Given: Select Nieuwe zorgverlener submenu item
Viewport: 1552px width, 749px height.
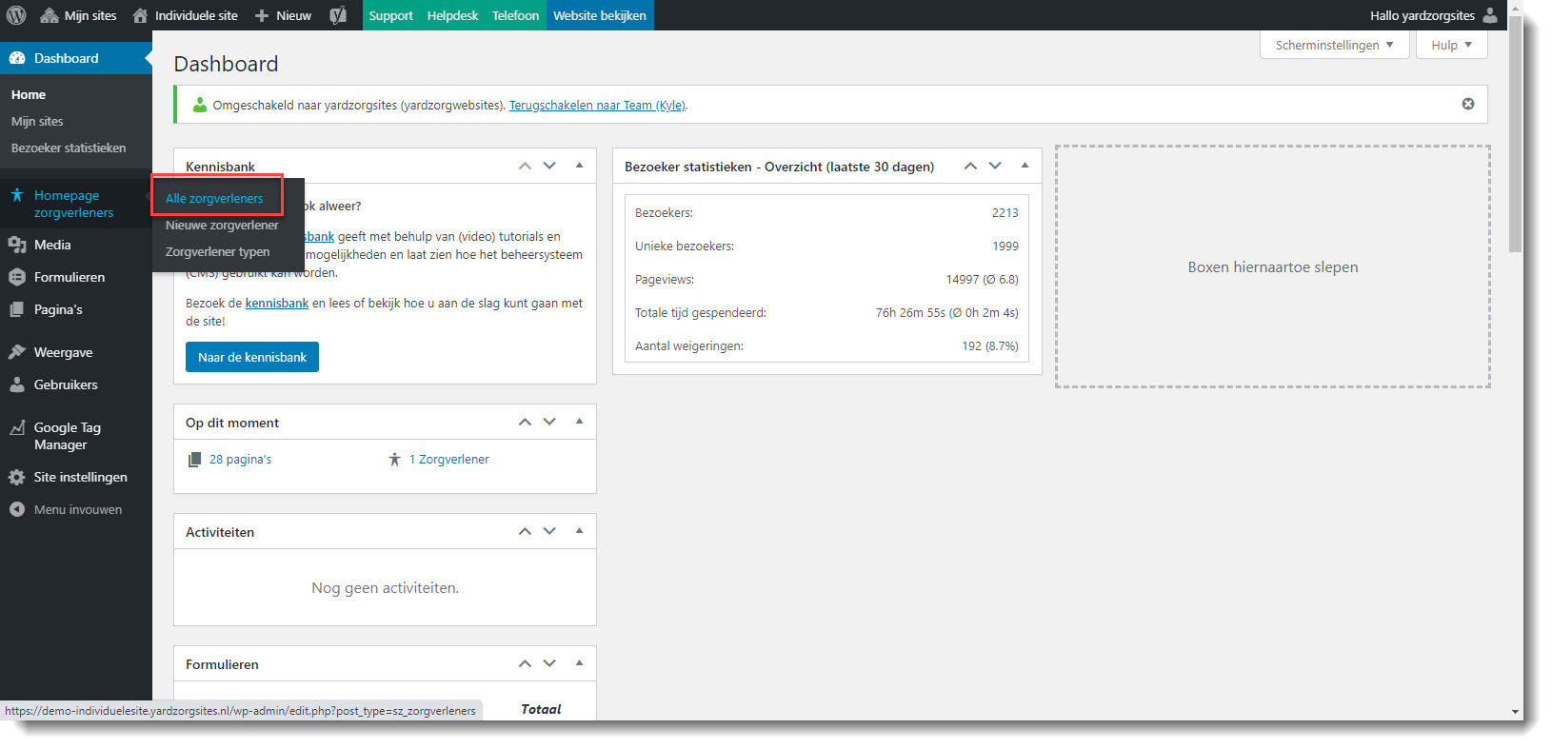Looking at the screenshot, I should coord(222,225).
